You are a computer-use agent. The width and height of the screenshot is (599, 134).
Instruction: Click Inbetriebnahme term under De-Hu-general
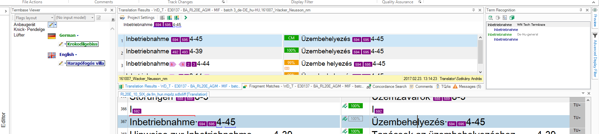coord(506,39)
